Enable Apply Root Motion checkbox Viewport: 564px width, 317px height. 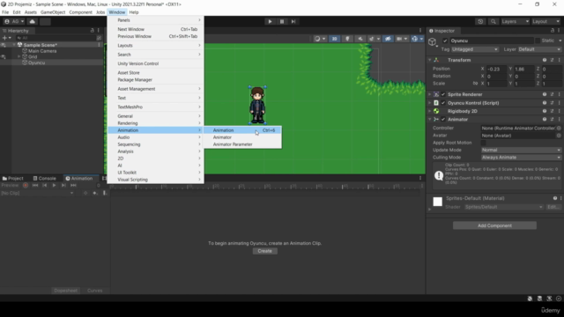point(484,143)
